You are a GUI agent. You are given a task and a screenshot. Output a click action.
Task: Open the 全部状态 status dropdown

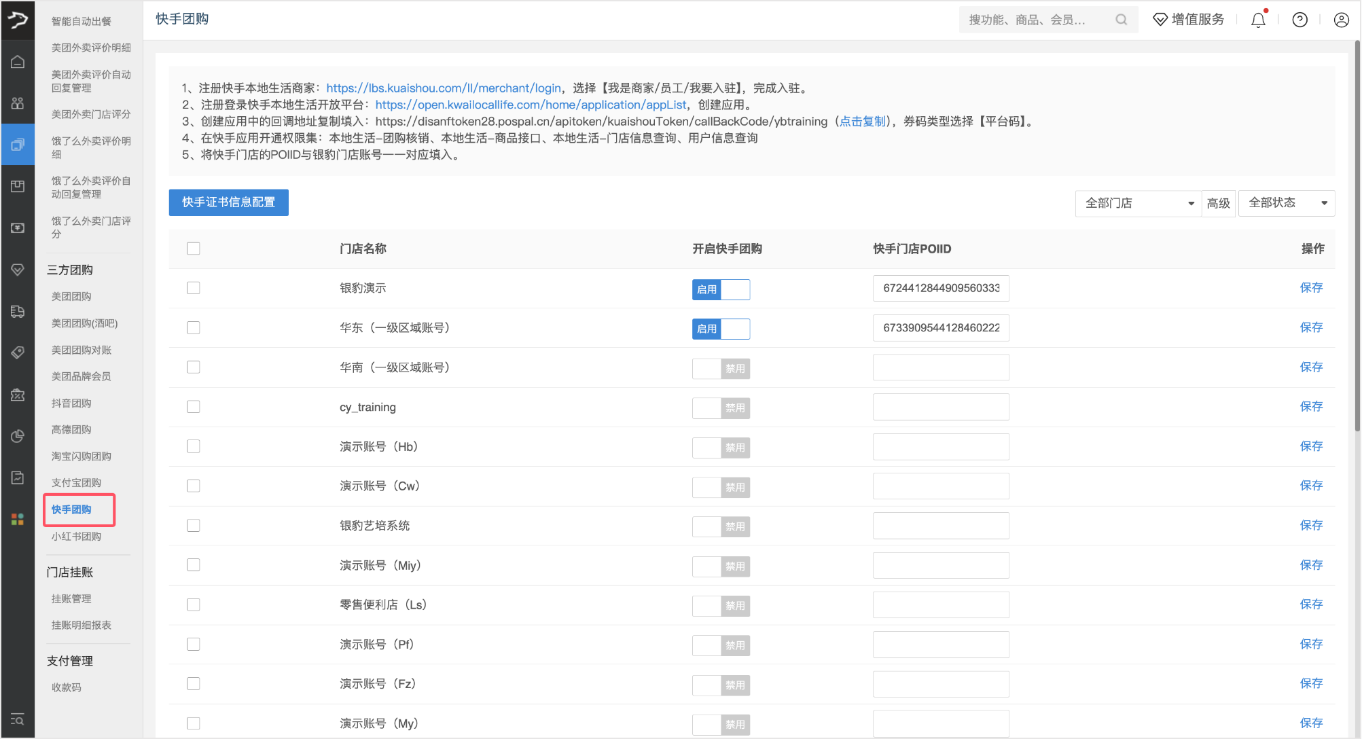pyautogui.click(x=1286, y=203)
